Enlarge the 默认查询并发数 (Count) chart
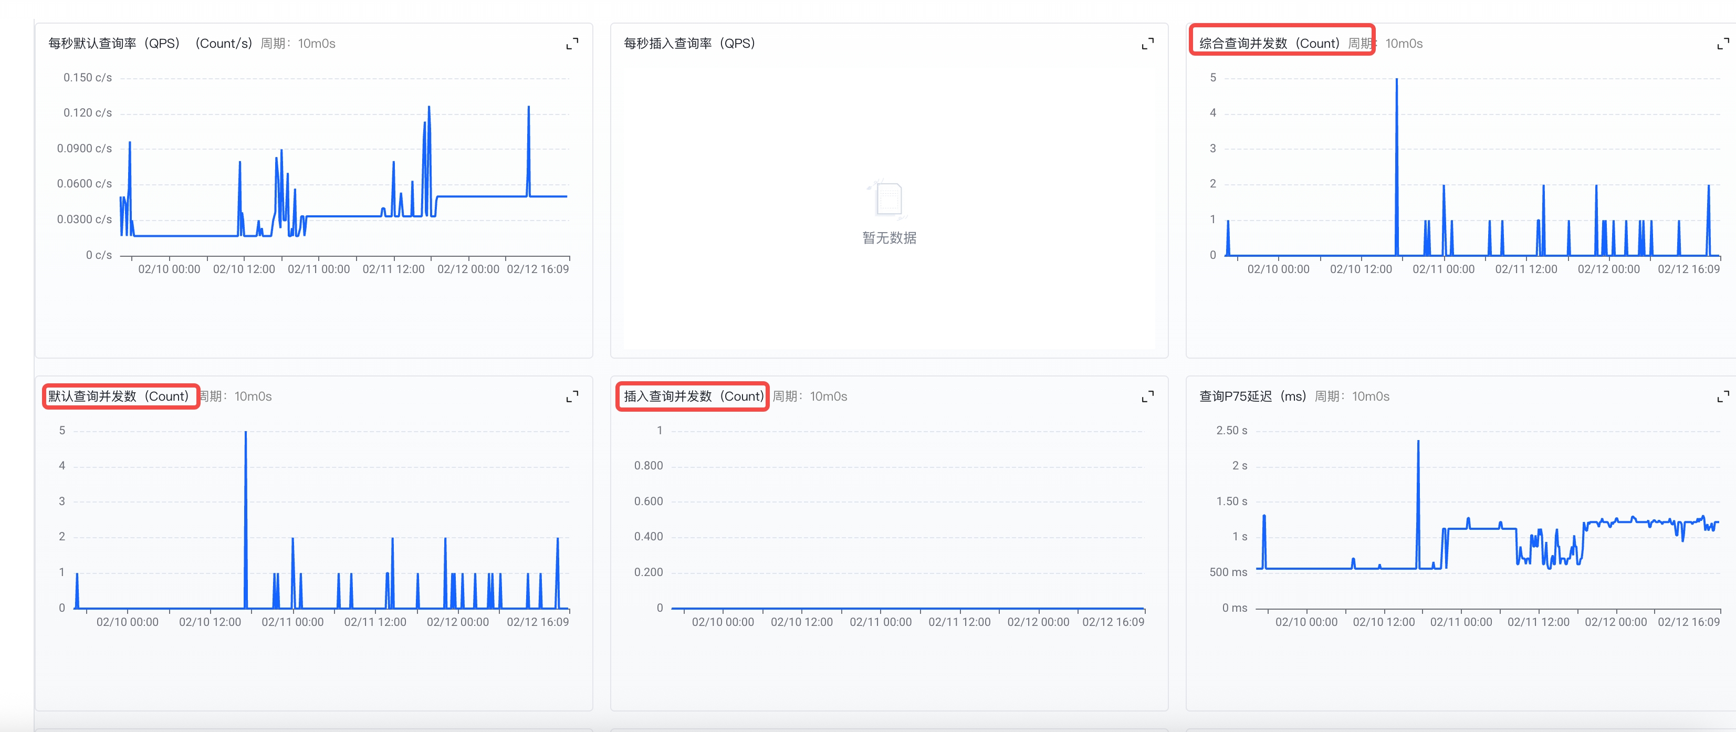The width and height of the screenshot is (1736, 732). (572, 396)
